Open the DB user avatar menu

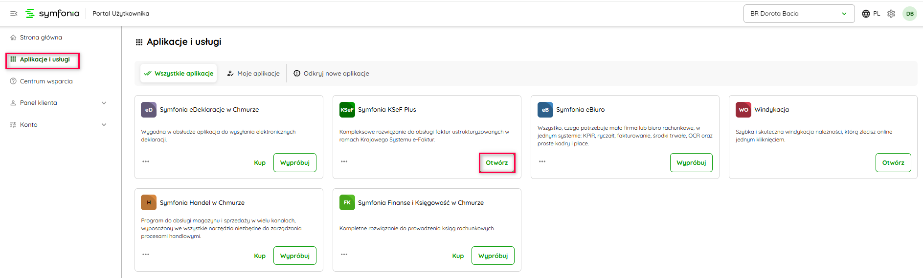(909, 14)
